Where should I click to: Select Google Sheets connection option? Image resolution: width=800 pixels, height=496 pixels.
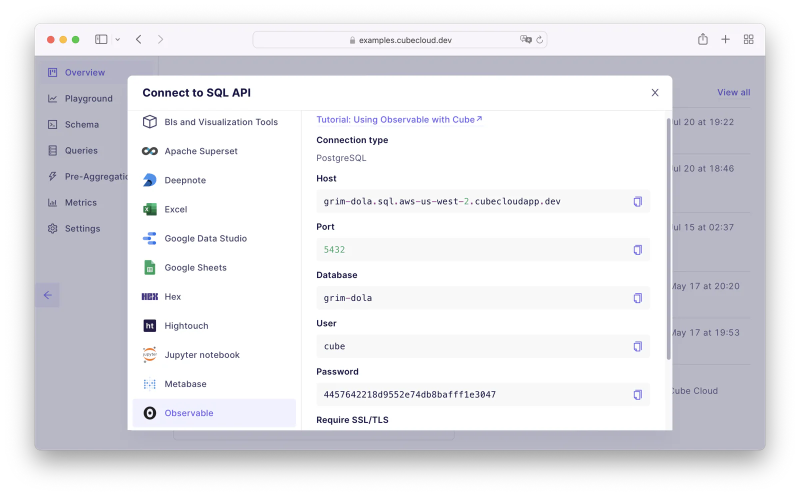tap(214, 267)
